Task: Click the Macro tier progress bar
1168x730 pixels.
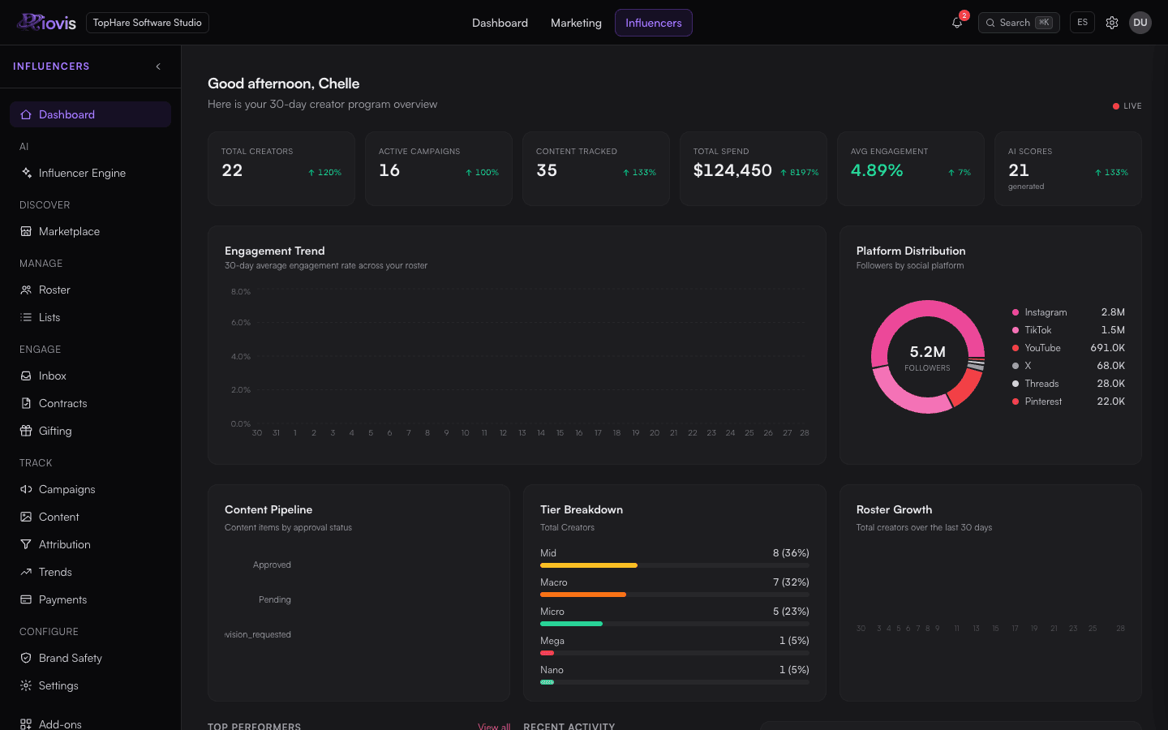Action: [x=675, y=595]
